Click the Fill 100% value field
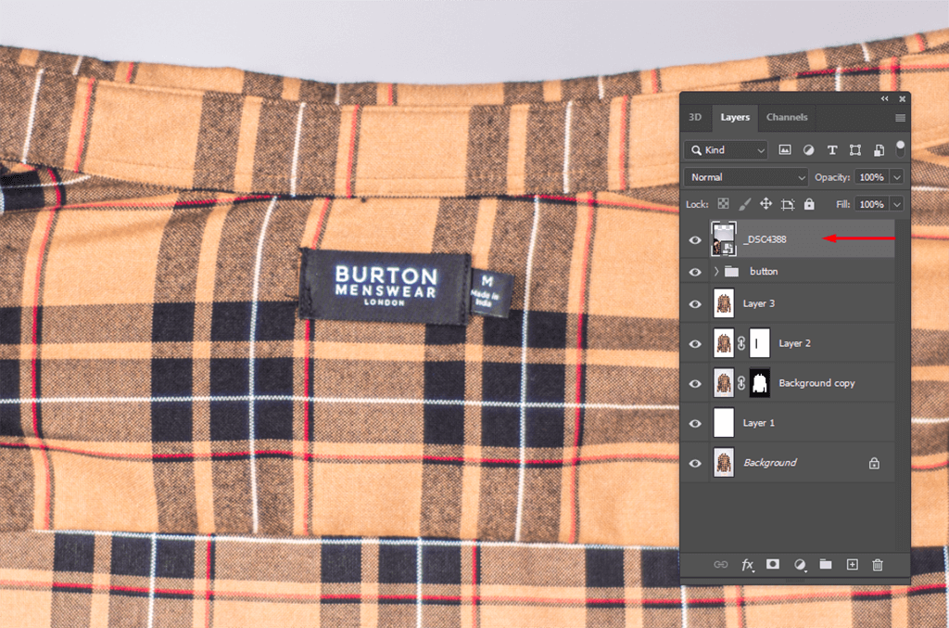Viewport: 949px width, 628px height. pos(871,204)
